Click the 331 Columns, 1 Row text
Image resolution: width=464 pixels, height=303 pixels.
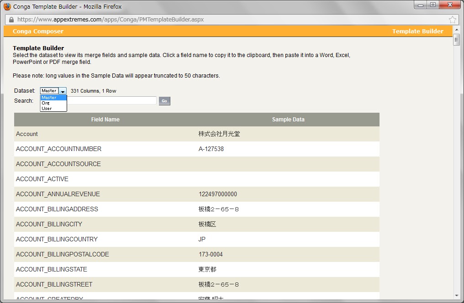pyautogui.click(x=93, y=91)
